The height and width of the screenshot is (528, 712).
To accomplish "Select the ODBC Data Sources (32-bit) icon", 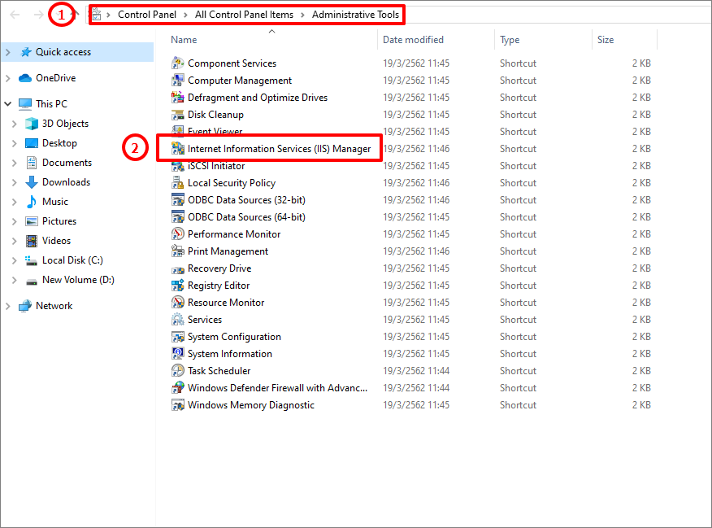I will click(177, 200).
